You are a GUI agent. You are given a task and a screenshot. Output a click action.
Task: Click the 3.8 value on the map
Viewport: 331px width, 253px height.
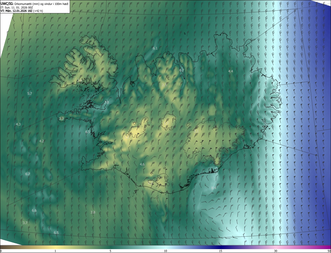[93, 212]
